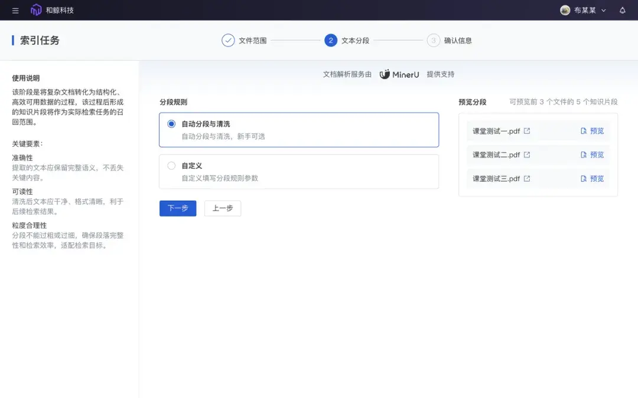Open 课堂测试二.pdf via its external link icon
This screenshot has width=638, height=398.
pyautogui.click(x=527, y=155)
